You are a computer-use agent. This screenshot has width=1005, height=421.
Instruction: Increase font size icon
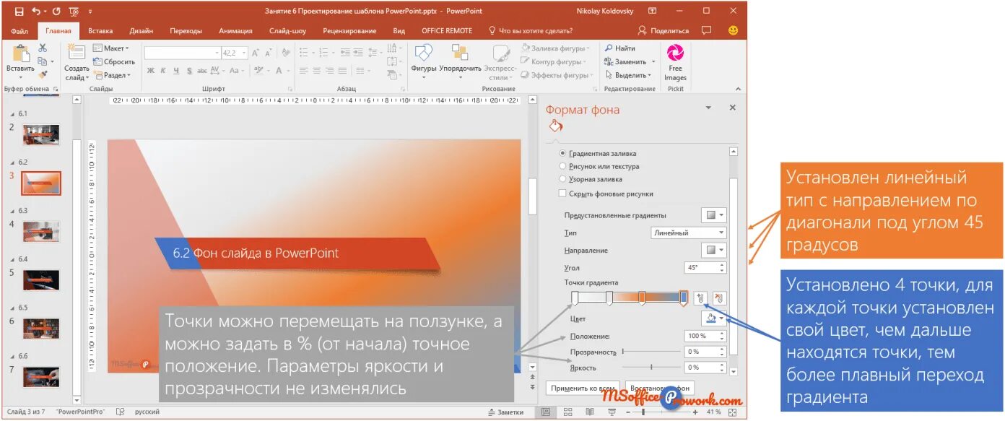coord(256,53)
